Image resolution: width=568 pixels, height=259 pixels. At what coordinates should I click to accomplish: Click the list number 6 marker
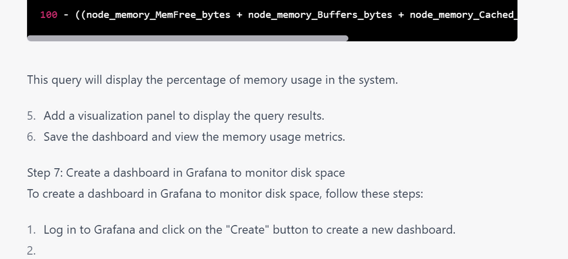(x=31, y=136)
